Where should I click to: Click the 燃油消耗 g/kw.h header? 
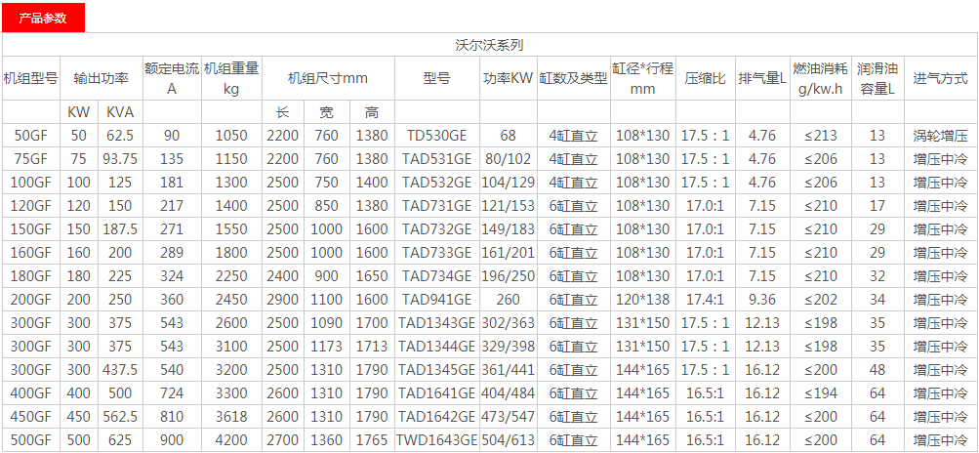tap(820, 79)
